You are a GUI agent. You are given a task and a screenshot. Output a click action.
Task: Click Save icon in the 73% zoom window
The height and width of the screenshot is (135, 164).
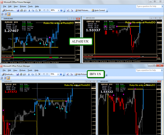[x=18, y=74]
